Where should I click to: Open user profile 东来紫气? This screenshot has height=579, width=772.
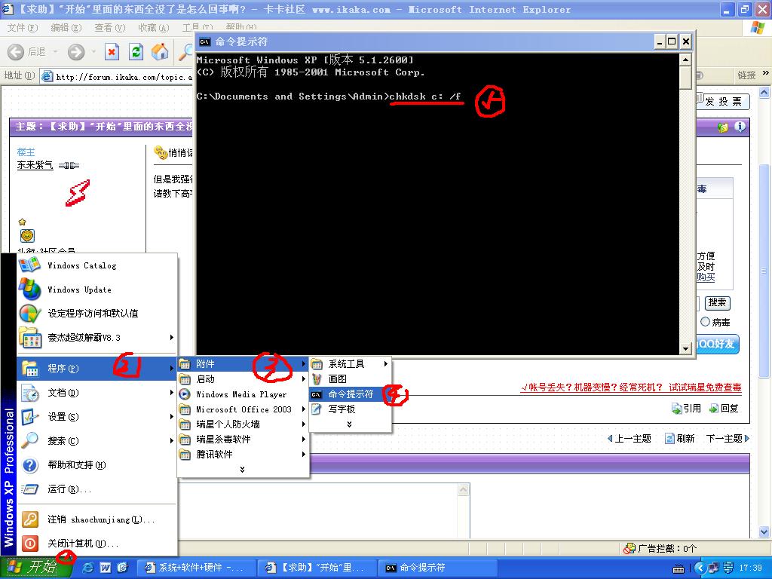[x=35, y=165]
